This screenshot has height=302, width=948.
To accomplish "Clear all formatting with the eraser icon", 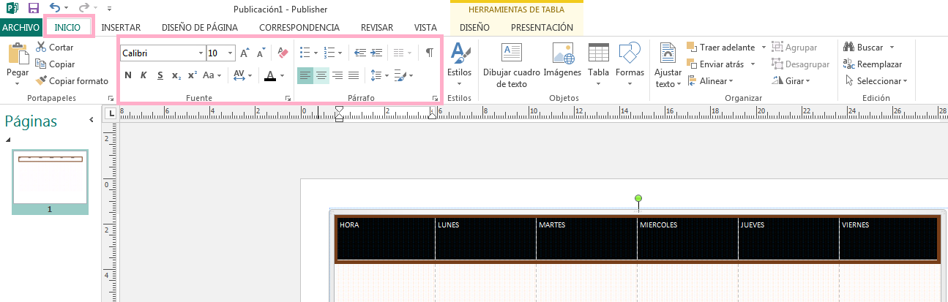I will (283, 53).
